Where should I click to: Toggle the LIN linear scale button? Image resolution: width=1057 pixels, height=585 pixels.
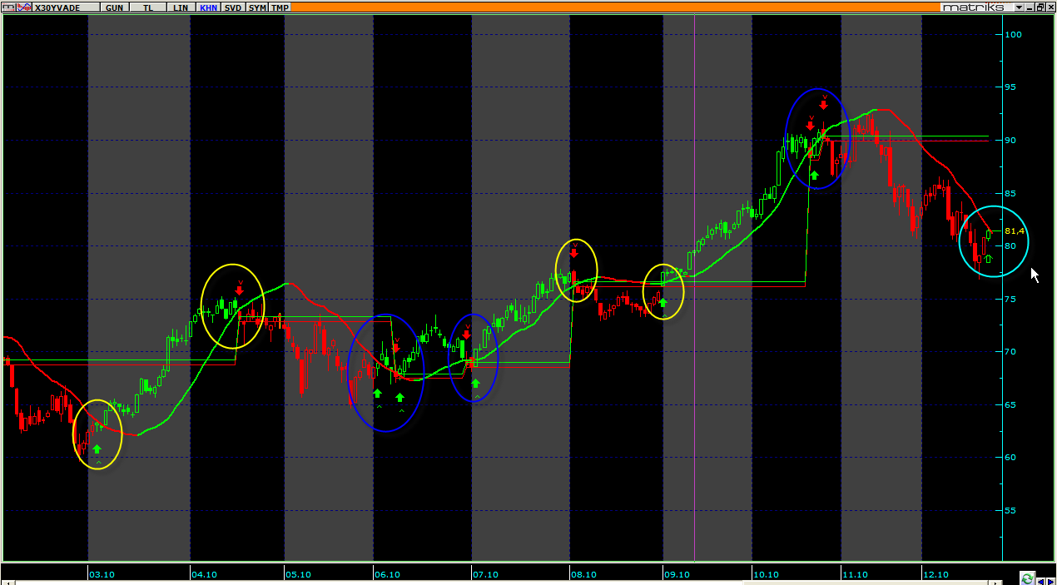[x=181, y=7]
